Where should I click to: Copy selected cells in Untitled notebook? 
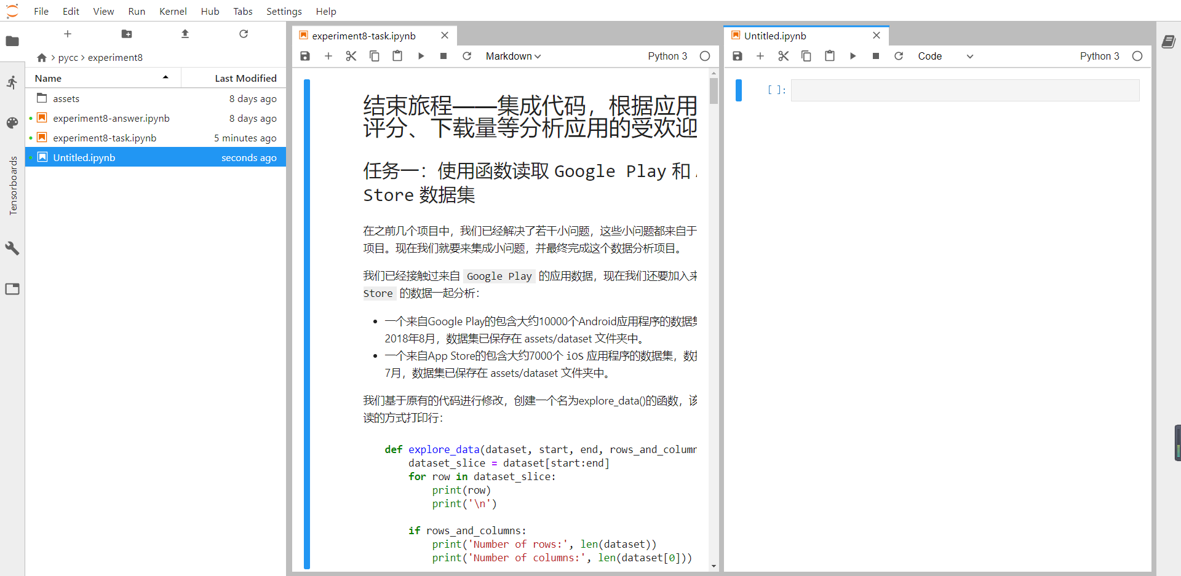pos(806,56)
